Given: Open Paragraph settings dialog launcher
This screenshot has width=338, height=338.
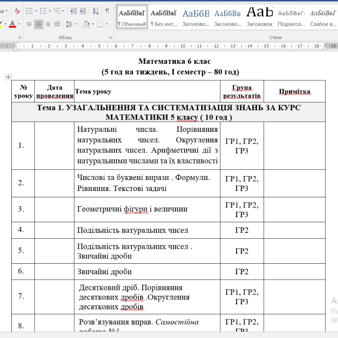Looking at the screenshot, I should pos(110,38).
